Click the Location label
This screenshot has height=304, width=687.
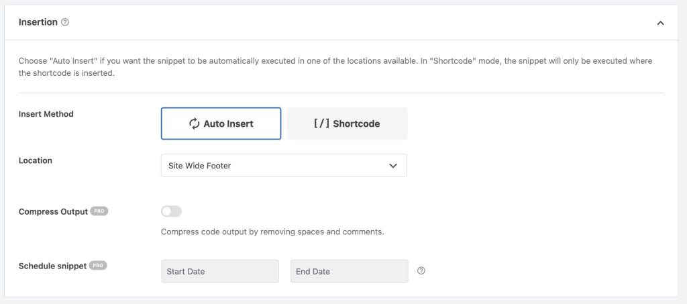click(36, 160)
